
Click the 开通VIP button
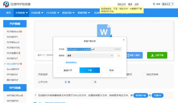[x=158, y=96]
